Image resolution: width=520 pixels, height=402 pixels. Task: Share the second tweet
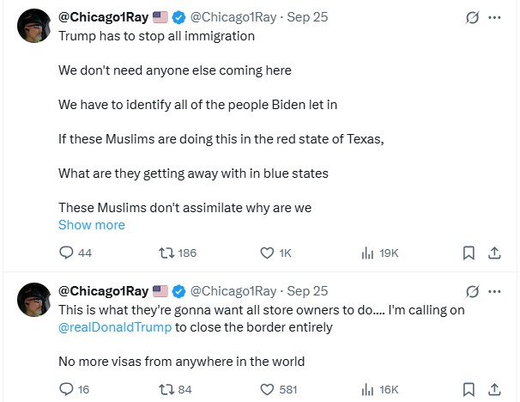point(494,389)
